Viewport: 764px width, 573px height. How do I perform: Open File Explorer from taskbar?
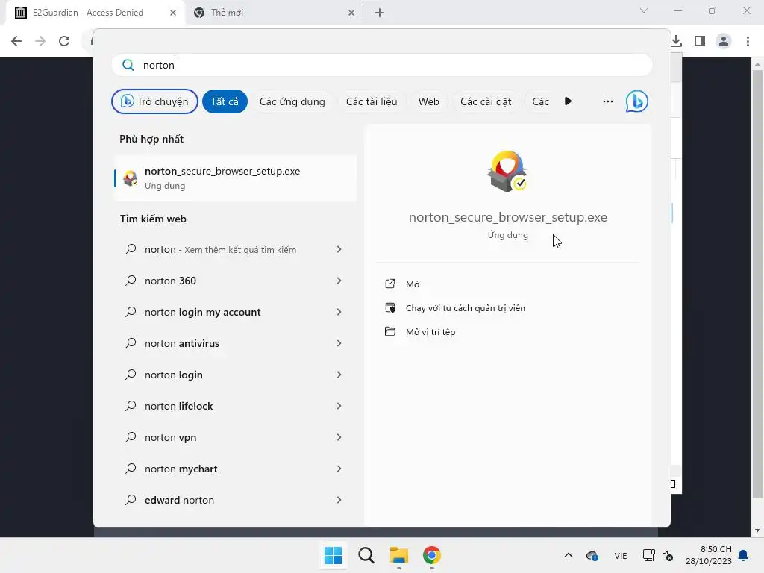399,555
